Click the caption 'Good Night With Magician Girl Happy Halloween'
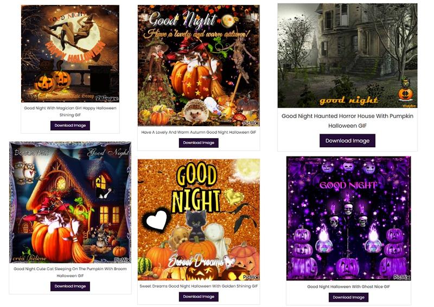This screenshot has width=434, height=307. [x=70, y=108]
